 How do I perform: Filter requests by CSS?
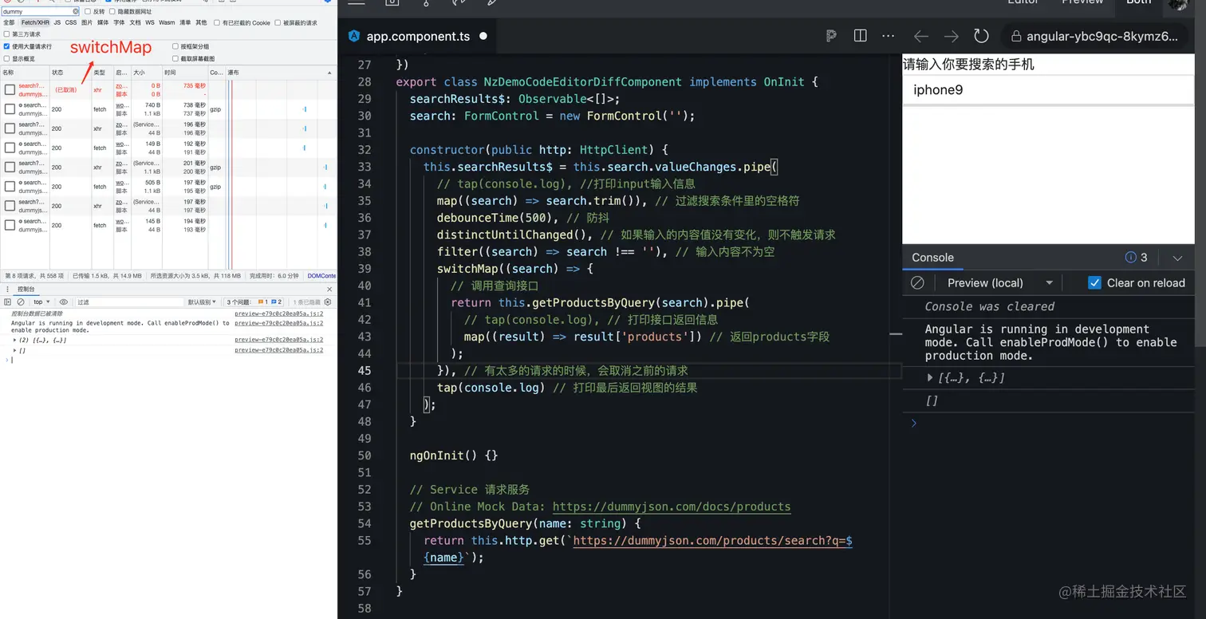tap(71, 23)
